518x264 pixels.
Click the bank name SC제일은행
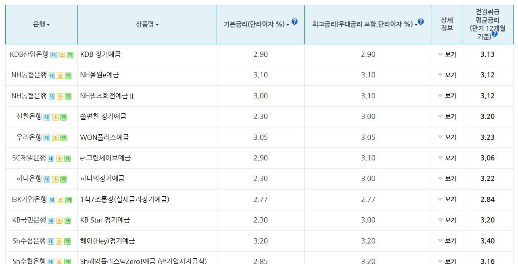tap(29, 158)
